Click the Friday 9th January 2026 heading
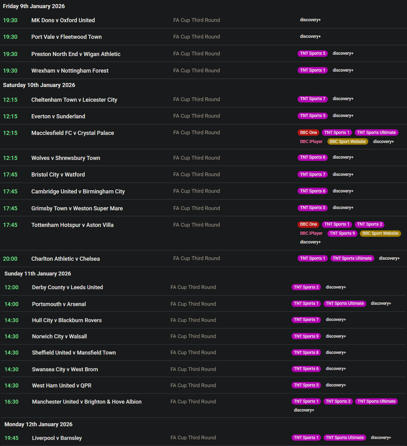 pyautogui.click(x=34, y=6)
